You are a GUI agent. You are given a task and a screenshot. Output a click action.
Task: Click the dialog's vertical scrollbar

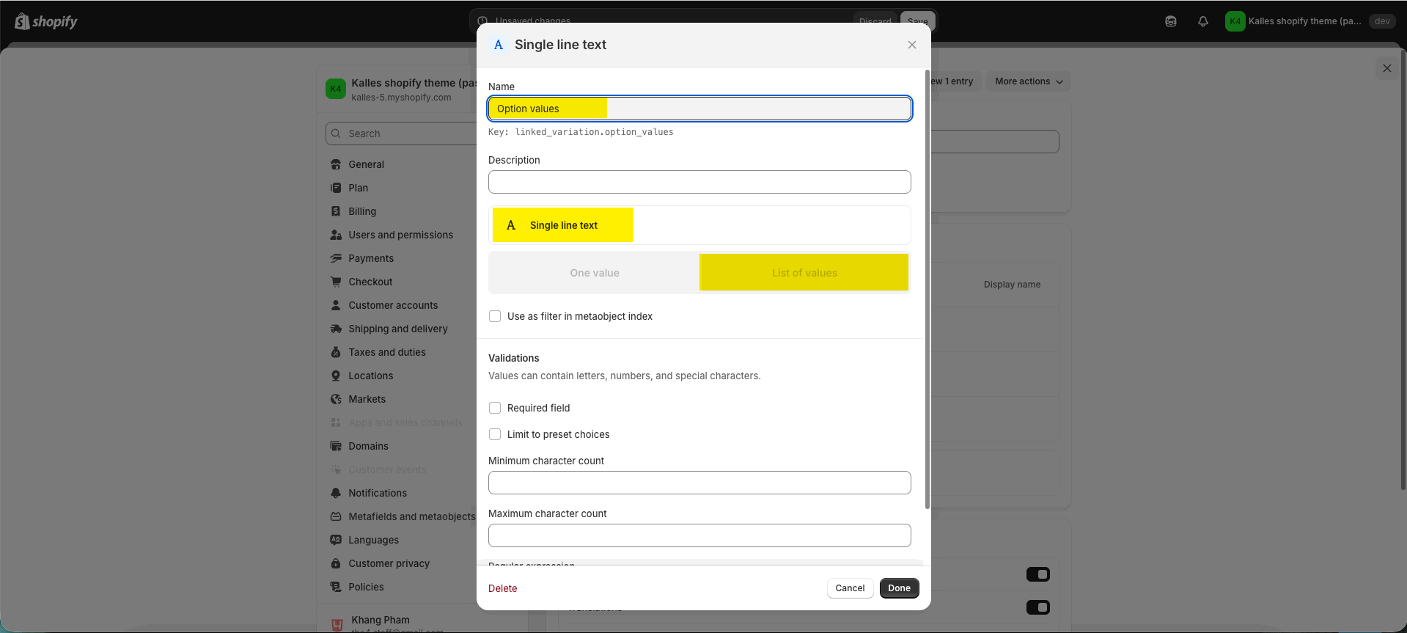[x=927, y=293]
